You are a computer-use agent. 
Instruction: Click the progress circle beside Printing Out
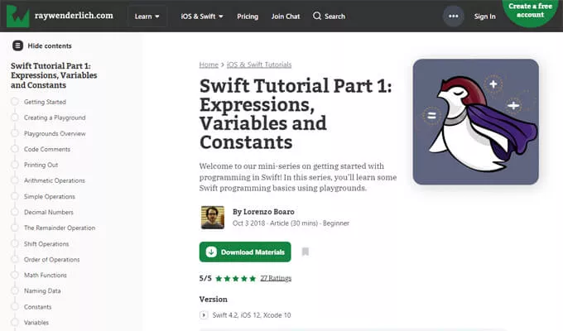15,165
